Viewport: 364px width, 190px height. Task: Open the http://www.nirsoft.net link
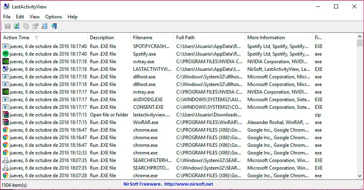point(189,184)
